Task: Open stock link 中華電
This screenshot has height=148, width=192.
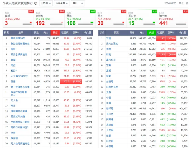Action: click(x=110, y=146)
